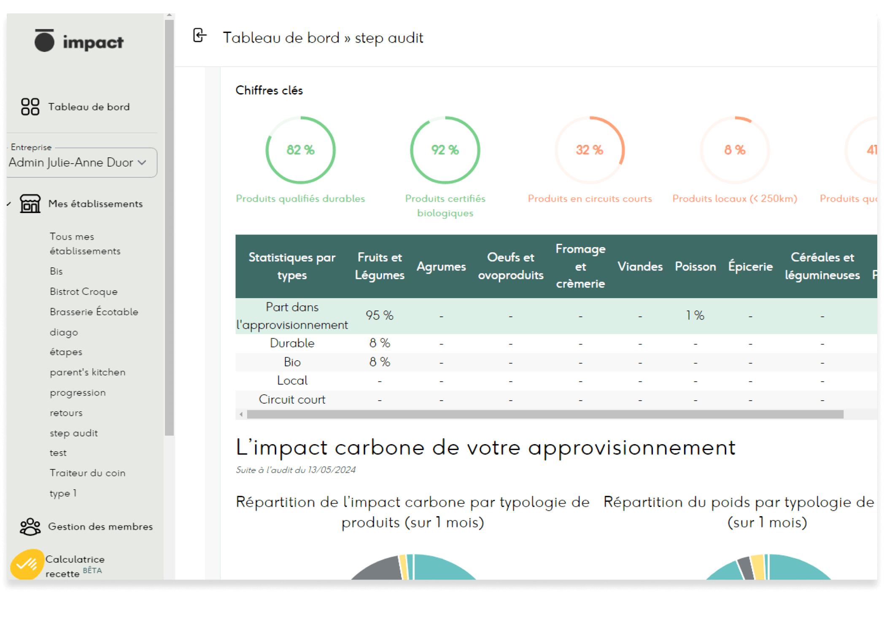The width and height of the screenshot is (884, 636).
Task: Click the Chiffres clés heading
Action: (269, 90)
